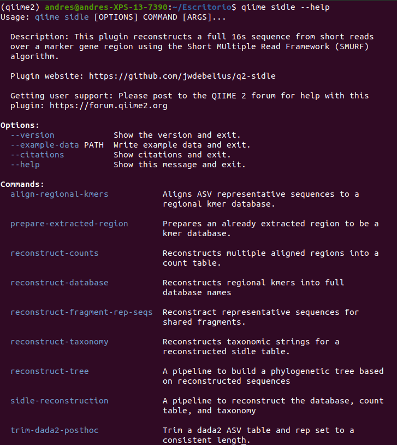
Task: Click the trim-dada2-posthoc command name
Action: click(x=55, y=430)
